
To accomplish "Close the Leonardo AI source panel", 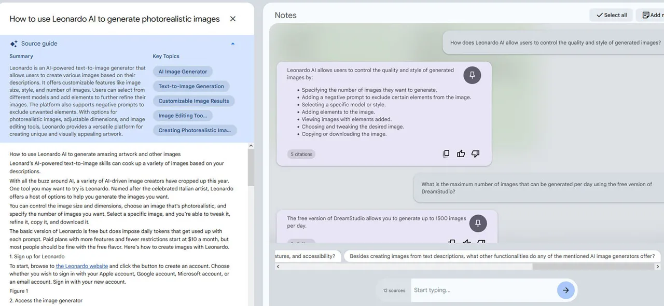I will 233,19.
